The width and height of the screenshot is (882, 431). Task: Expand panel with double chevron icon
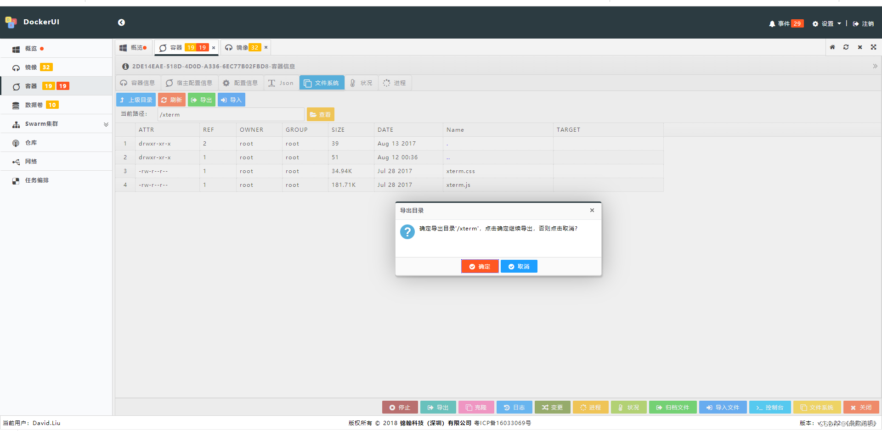point(875,66)
